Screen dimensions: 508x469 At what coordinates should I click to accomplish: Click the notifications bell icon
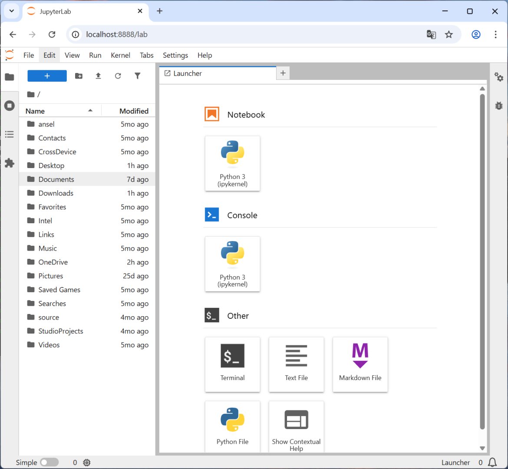(492, 462)
